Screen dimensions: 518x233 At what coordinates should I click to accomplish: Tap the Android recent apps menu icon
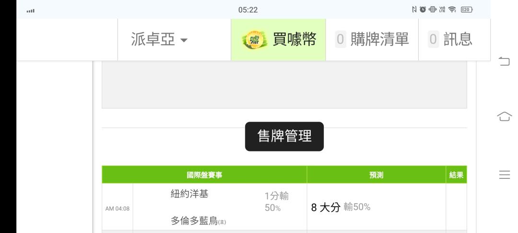[505, 175]
